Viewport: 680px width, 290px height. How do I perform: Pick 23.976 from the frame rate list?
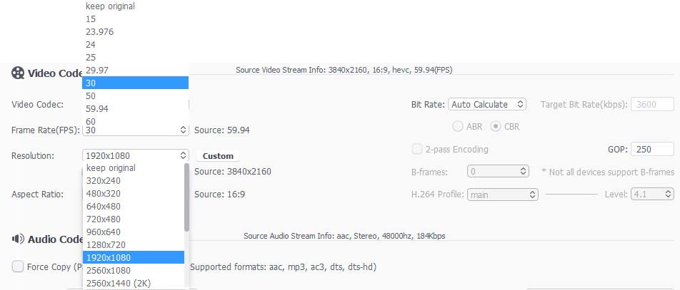[100, 31]
